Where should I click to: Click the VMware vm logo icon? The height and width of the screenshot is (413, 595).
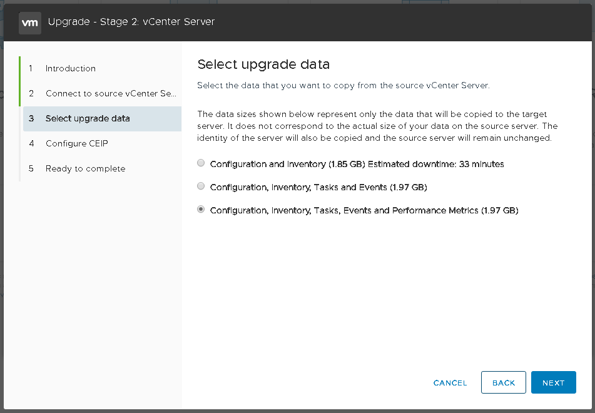(x=29, y=22)
